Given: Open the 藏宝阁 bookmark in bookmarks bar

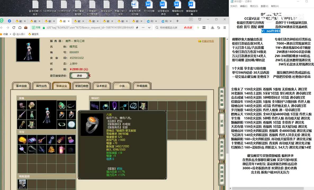Looking at the screenshot, I should (x=34, y=34).
